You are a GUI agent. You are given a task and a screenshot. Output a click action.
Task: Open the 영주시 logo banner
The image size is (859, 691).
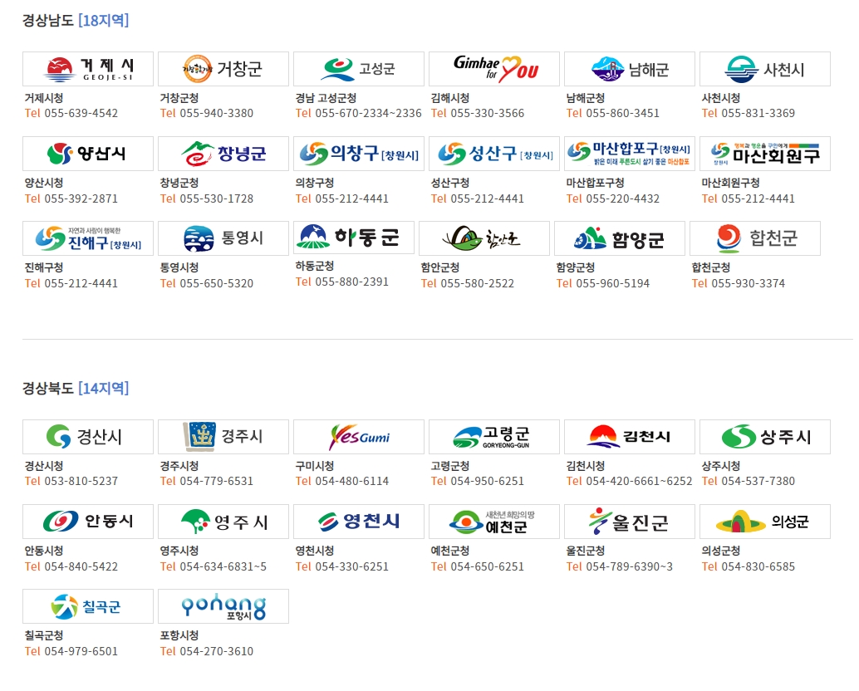tap(223, 522)
